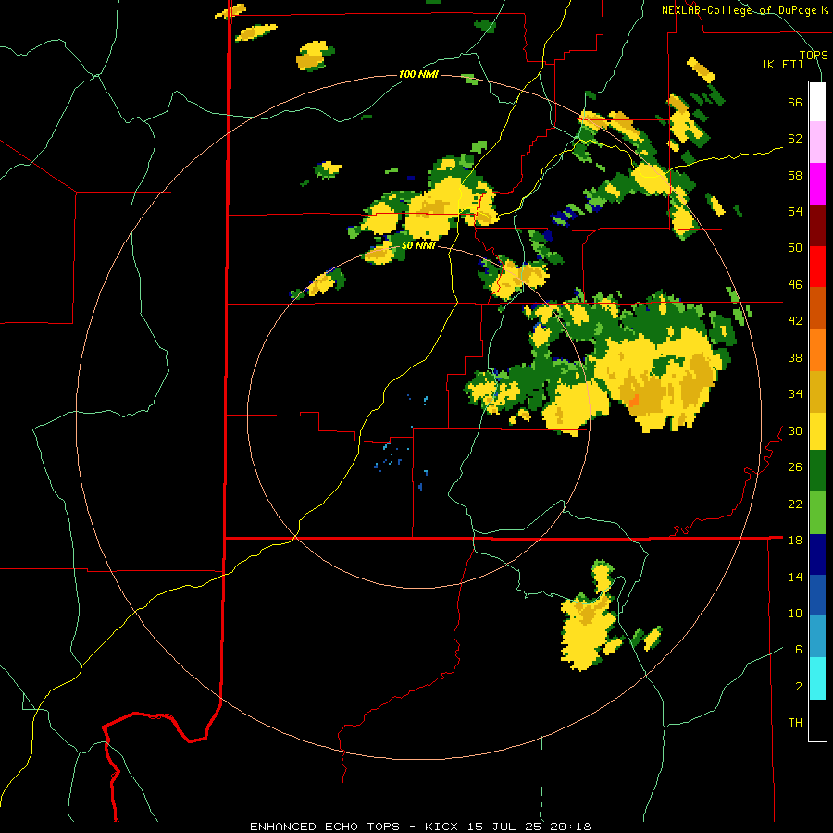
Task: Click the "100 NMI" range ring label
Action: [x=418, y=74]
